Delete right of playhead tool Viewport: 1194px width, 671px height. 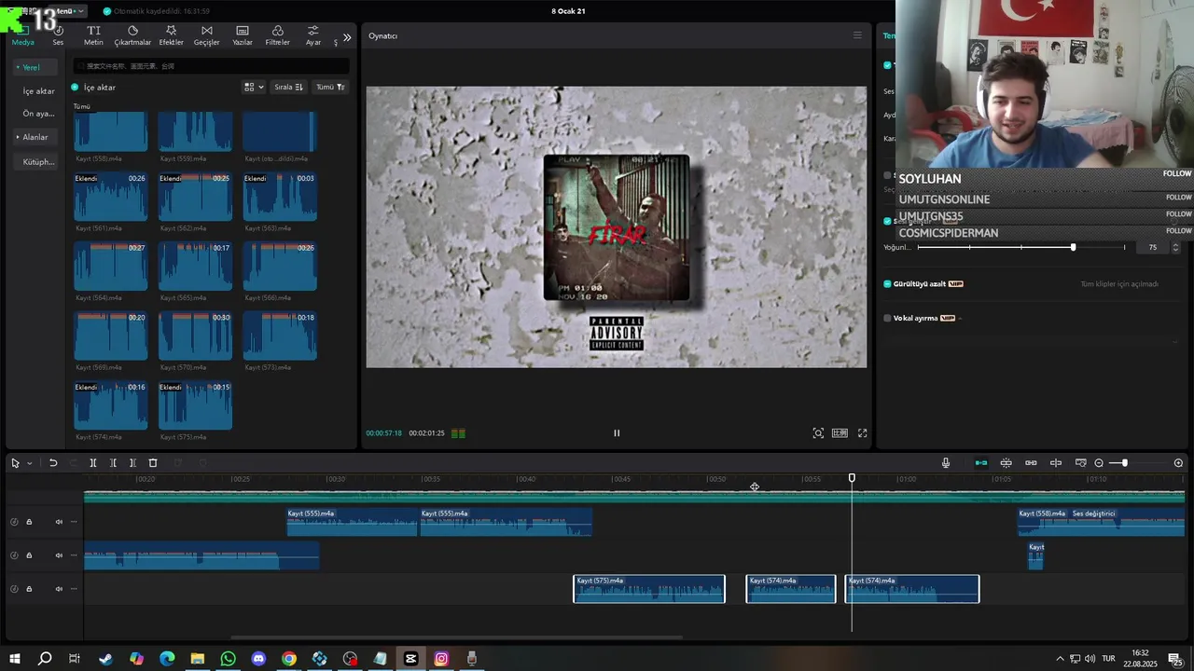132,463
